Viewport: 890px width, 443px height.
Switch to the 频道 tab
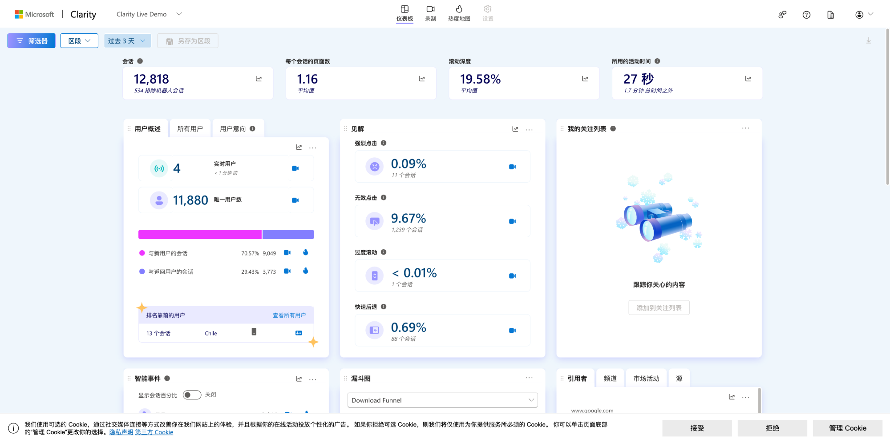coord(610,378)
